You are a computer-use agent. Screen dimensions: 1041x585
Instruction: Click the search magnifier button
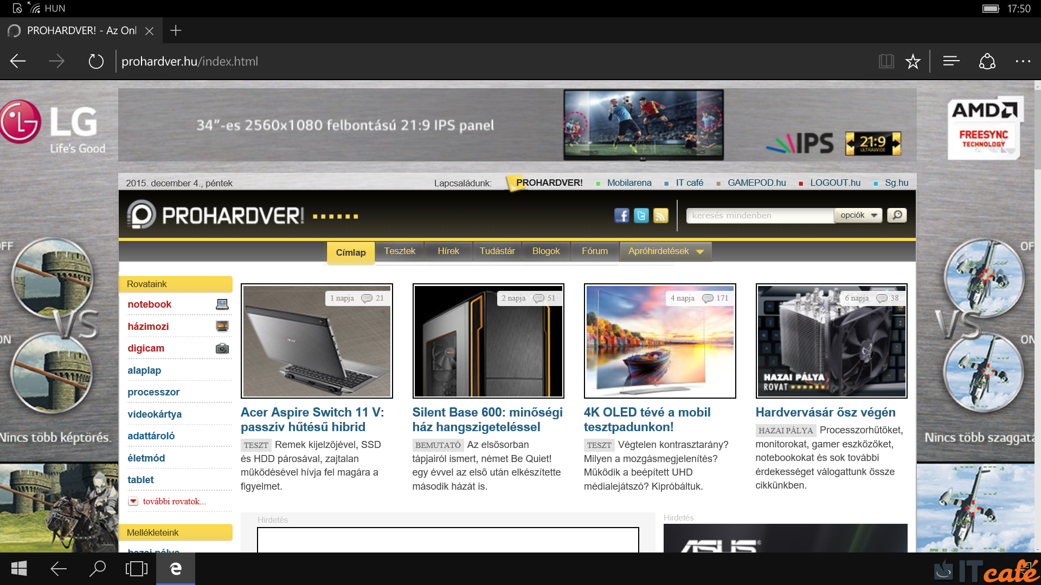tap(897, 215)
